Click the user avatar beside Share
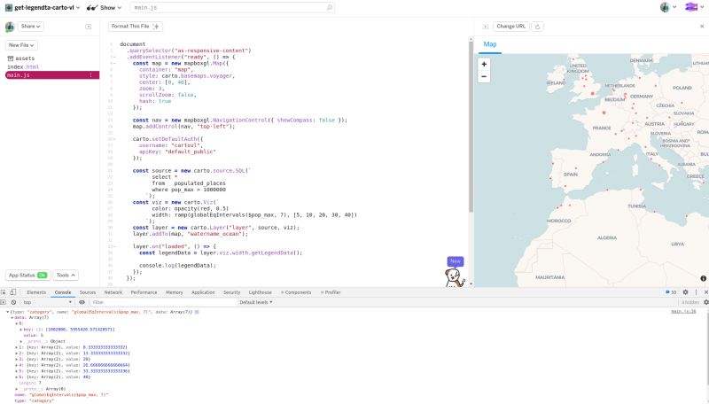The image size is (709, 404). click(x=10, y=27)
